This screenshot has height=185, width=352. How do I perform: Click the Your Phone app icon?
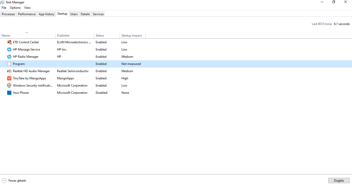coord(9,92)
